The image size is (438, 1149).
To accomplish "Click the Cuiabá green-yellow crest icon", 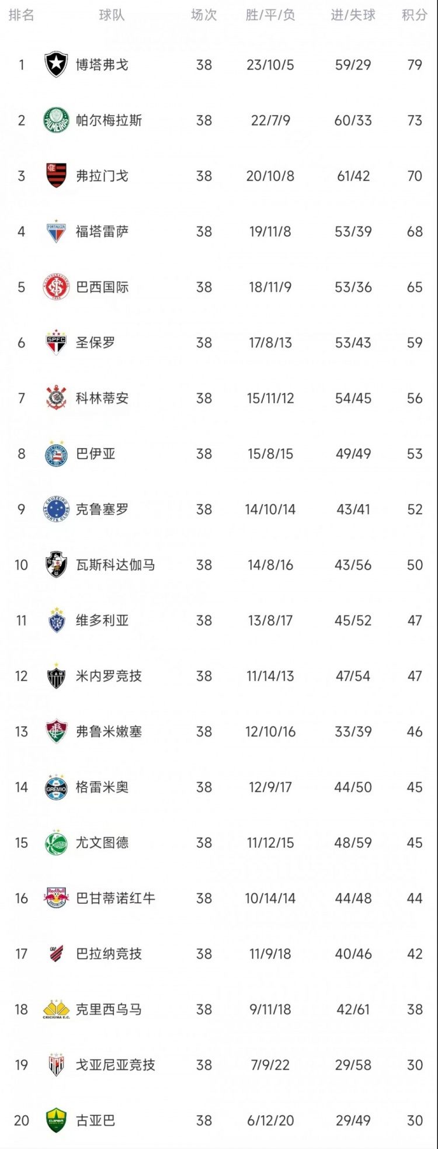I will click(56, 1120).
